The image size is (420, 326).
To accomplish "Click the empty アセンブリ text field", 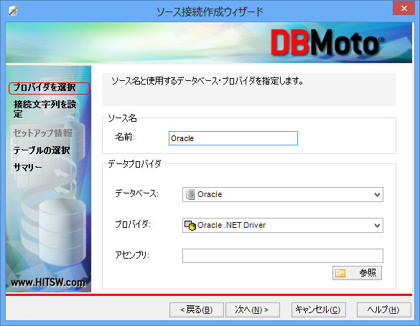I will click(x=283, y=256).
